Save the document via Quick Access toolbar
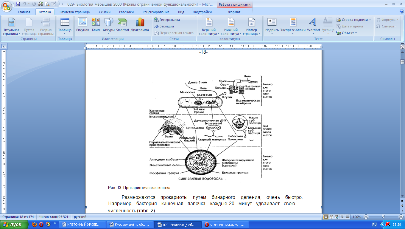Image resolution: width=405 pixels, height=229 pixels. pyautogui.click(x=18, y=4)
